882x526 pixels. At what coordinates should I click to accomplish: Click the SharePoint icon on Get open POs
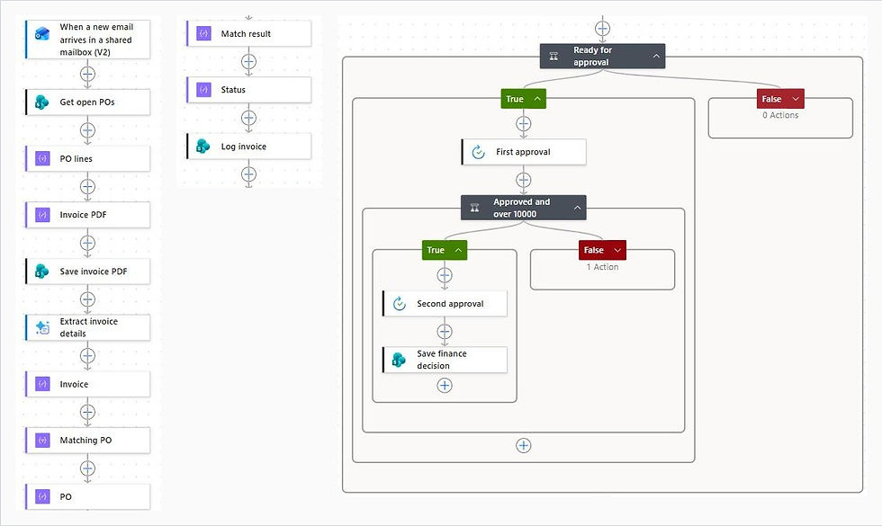pos(42,103)
